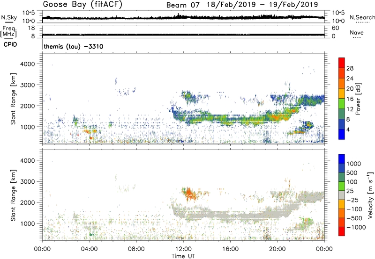Viewport: 375px width, 259px height.
Task: Pick the red top segment of power colorbar
Action: coord(342,63)
